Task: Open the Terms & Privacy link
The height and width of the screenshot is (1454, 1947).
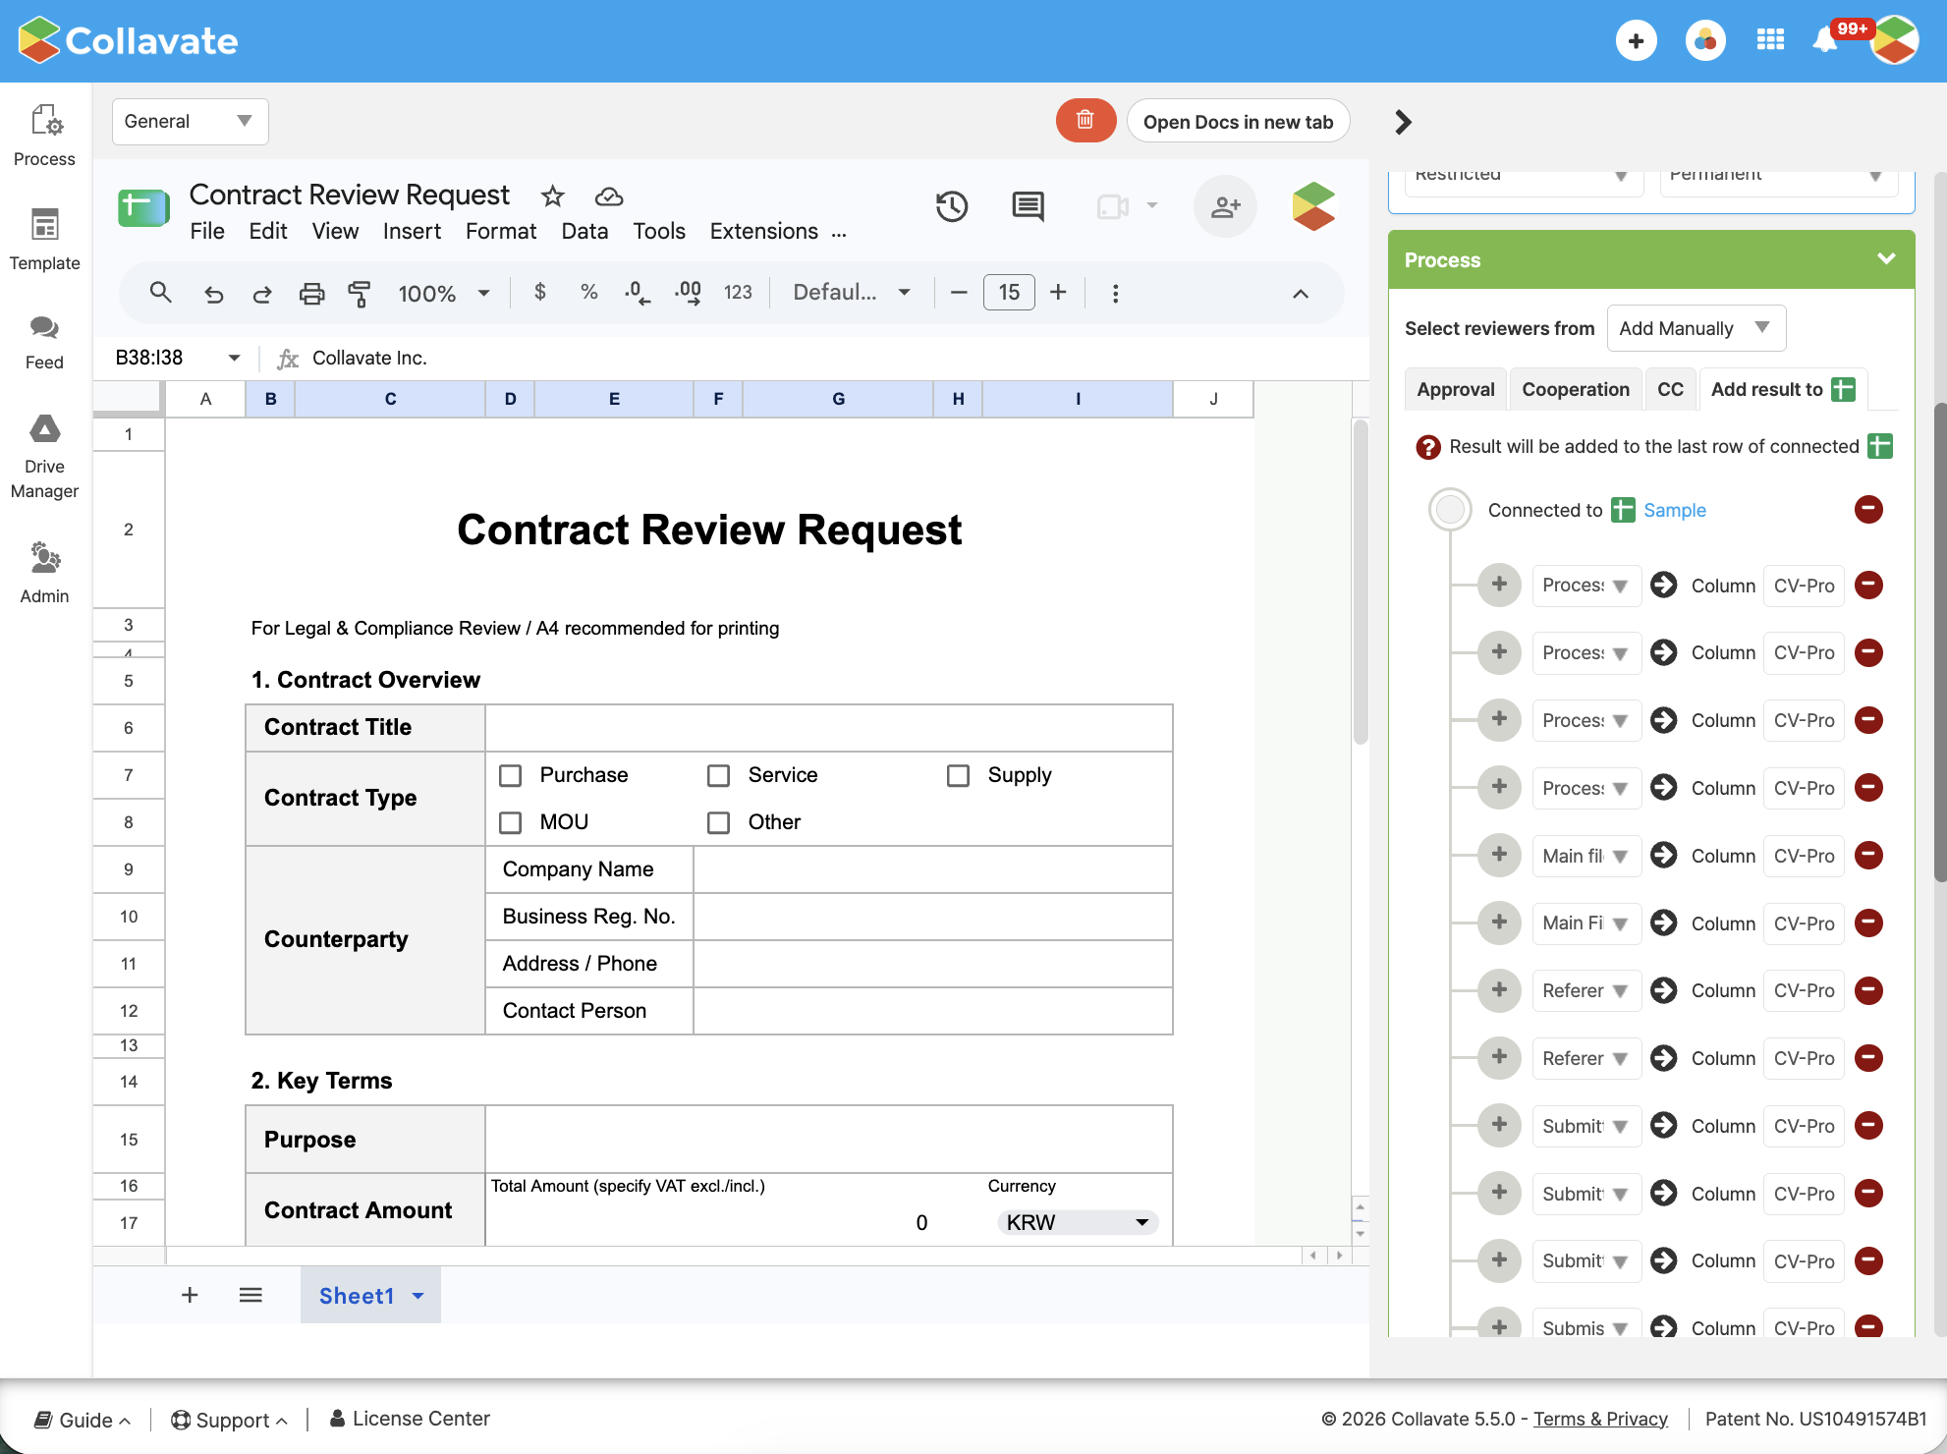Action: coord(1600,1419)
